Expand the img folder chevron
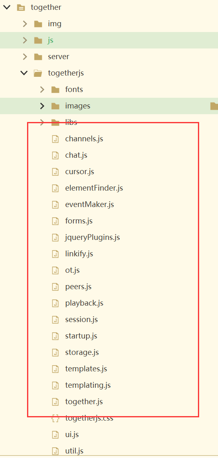 point(25,24)
